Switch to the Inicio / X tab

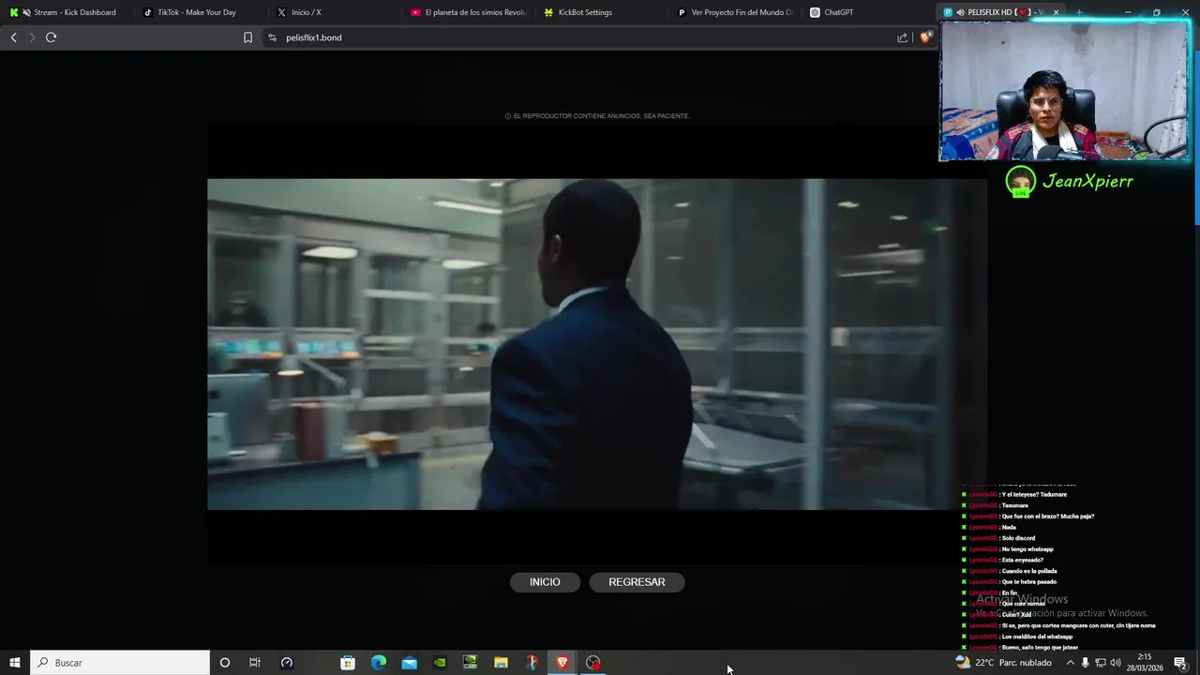pyautogui.click(x=336, y=12)
